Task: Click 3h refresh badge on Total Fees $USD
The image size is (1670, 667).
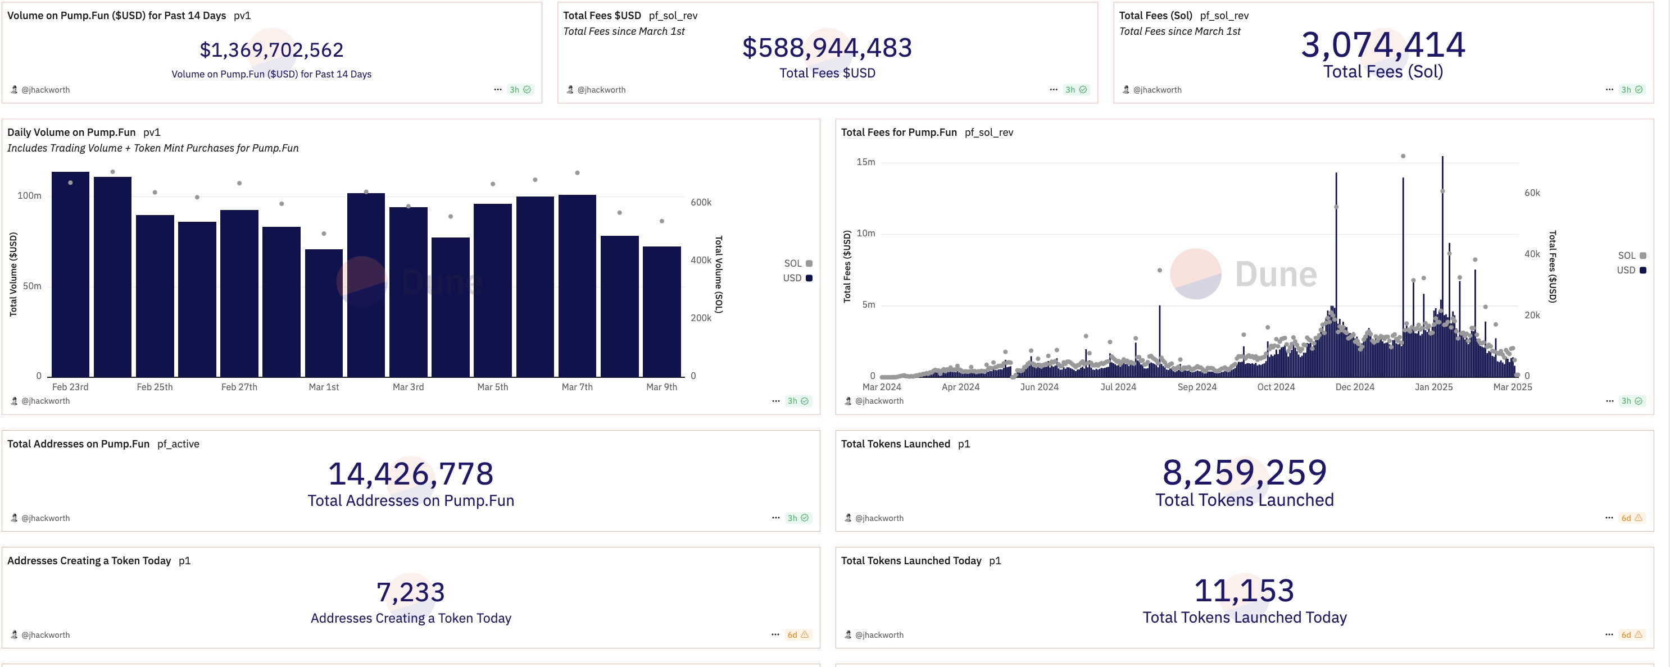Action: 1076,90
